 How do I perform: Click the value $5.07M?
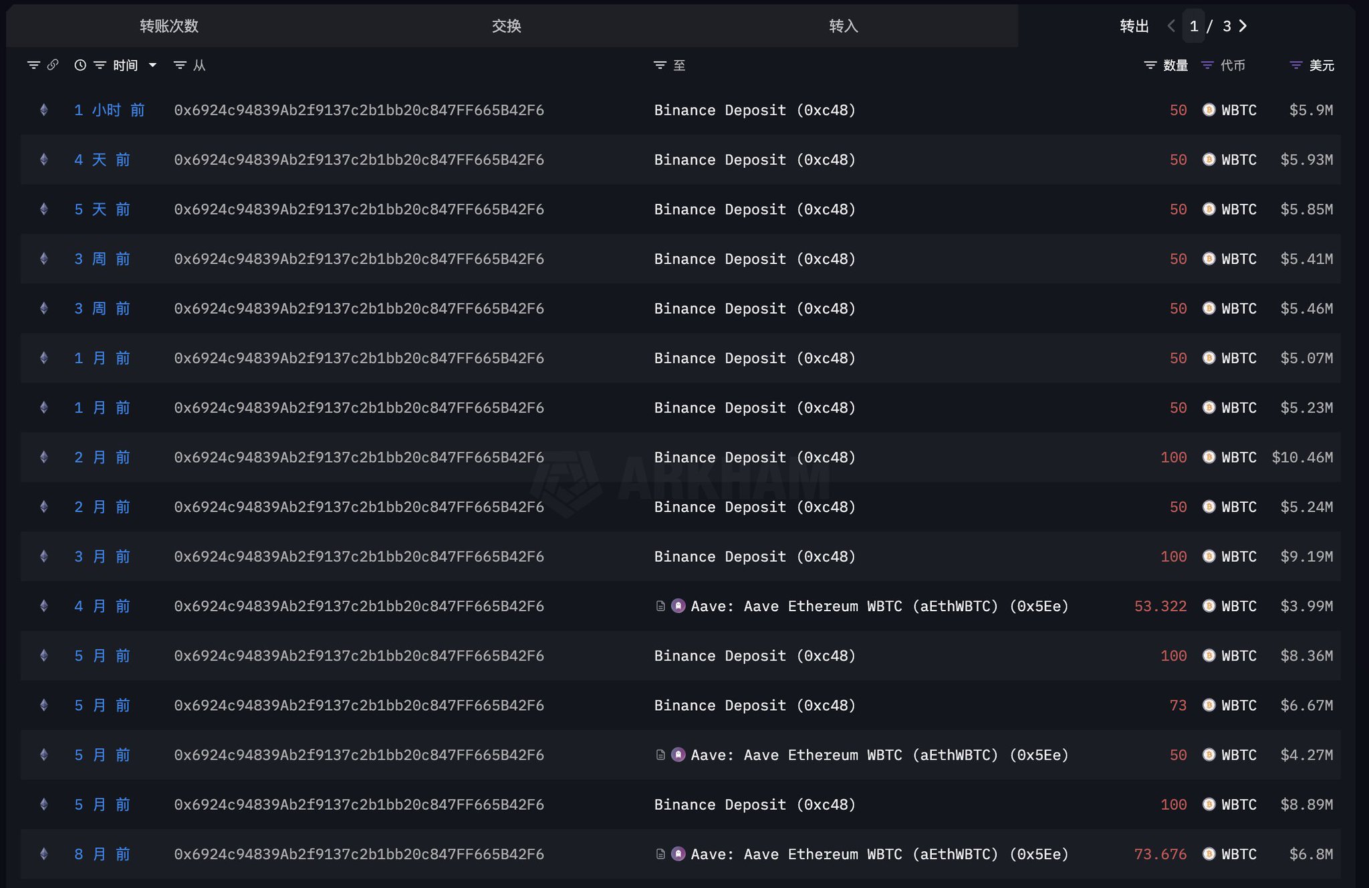click(1306, 358)
